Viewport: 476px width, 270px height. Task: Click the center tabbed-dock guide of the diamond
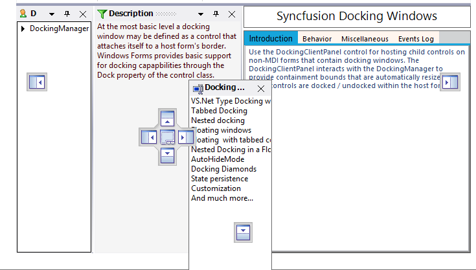(x=168, y=137)
